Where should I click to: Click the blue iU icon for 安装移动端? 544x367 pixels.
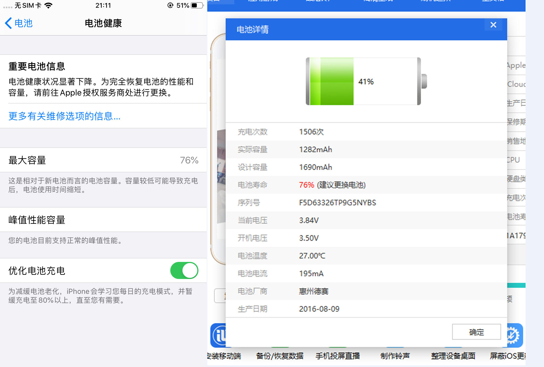click(x=218, y=335)
